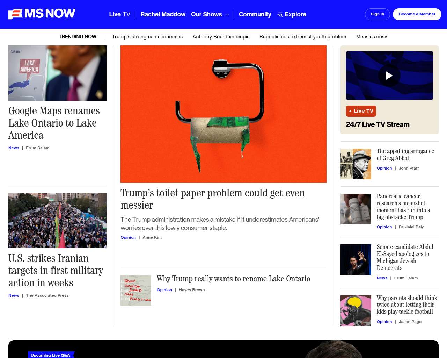Click the Explore search icon
Screen dimensions: 447x358
[x=280, y=15]
